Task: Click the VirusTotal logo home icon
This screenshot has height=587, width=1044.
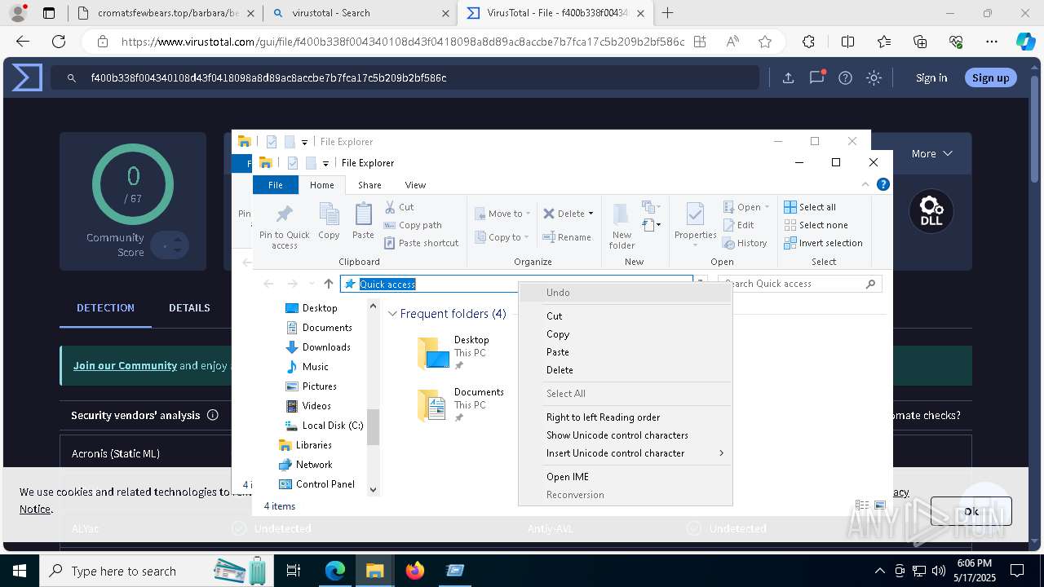Action: 26,78
